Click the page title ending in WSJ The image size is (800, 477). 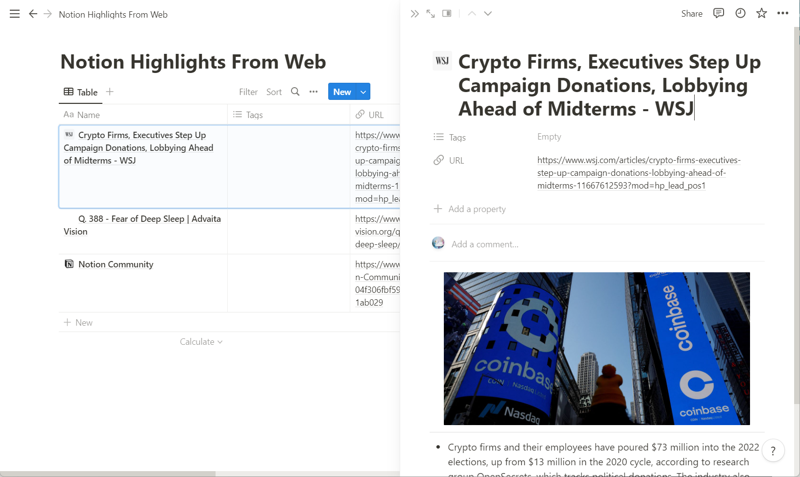(x=609, y=85)
